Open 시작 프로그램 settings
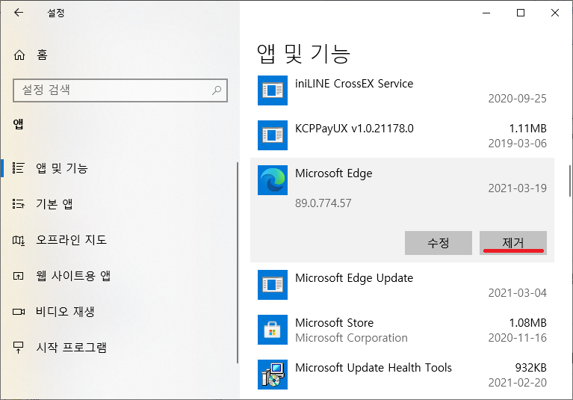Screen dimensions: 573x400 point(119,348)
